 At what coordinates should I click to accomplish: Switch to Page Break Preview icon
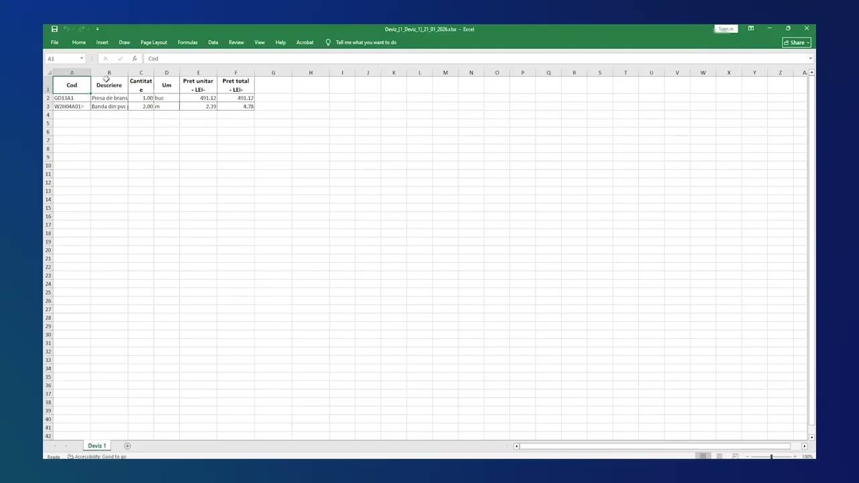point(735,456)
